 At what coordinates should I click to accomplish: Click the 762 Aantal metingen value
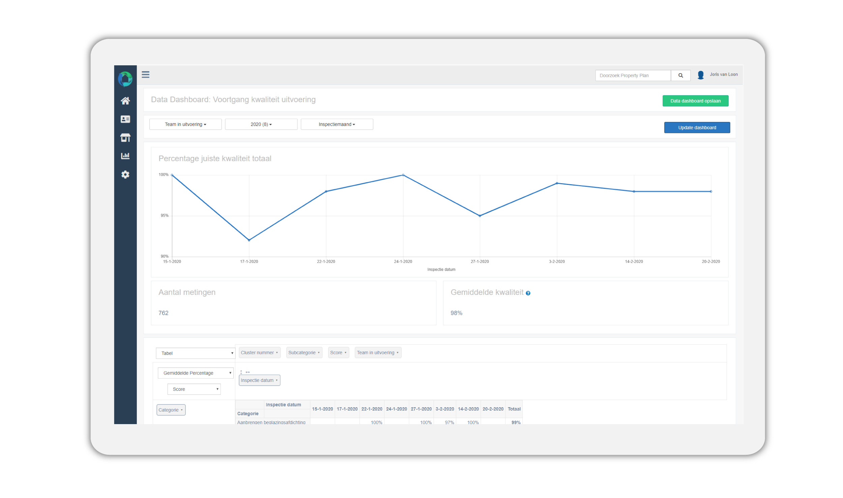point(164,313)
